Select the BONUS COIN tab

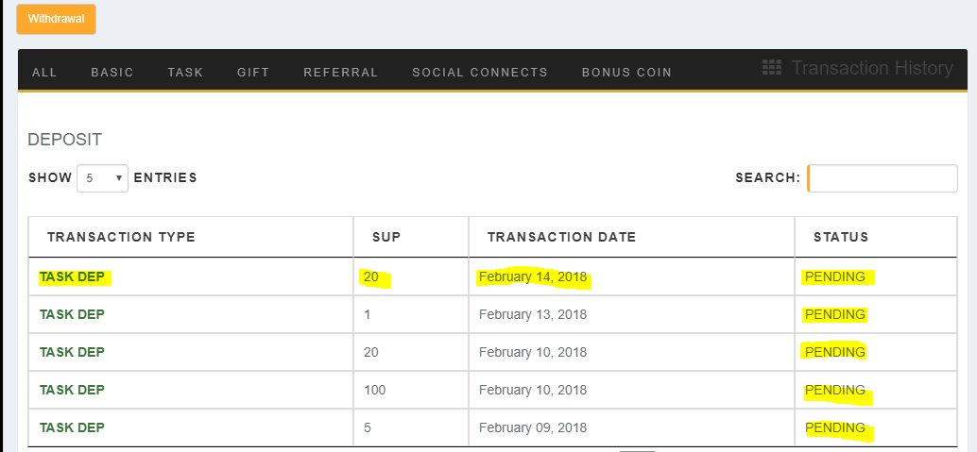coord(626,73)
